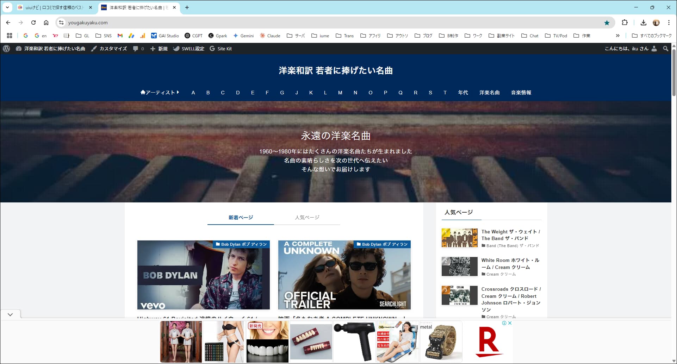Viewport: 677px width, 364px height.
Task: Open A Complete Unknown trailer thumbnail
Action: coord(344,275)
